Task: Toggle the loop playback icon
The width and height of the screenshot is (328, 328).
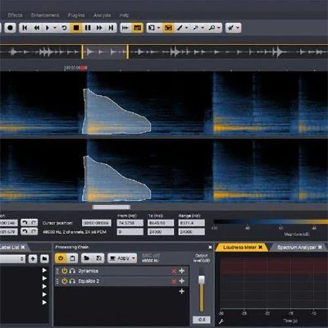Action: click(64, 28)
